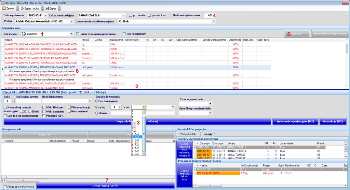Click row arrow of the 2012-12-31 prescription
The width and height of the screenshot is (350, 190).
194,147
